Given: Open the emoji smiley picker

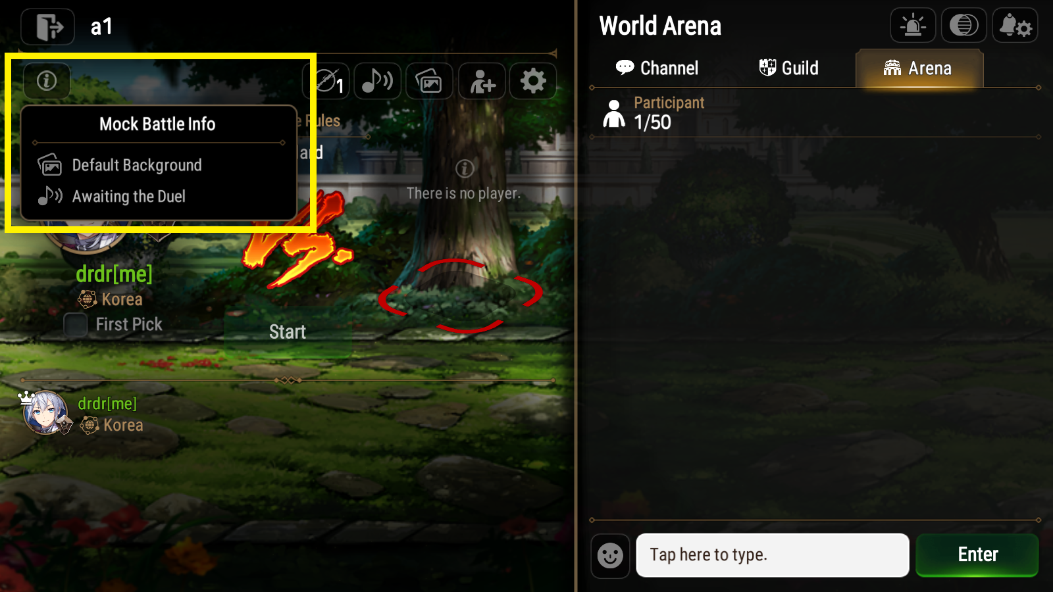Looking at the screenshot, I should pos(610,556).
